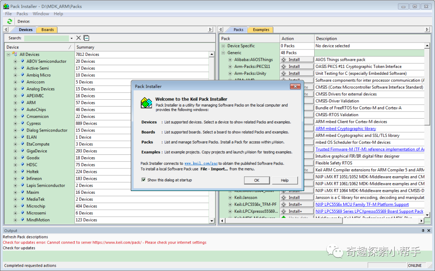Image resolution: width=435 pixels, height=271 pixels.
Task: Click device list scrollbar down arrow
Action: [212, 221]
